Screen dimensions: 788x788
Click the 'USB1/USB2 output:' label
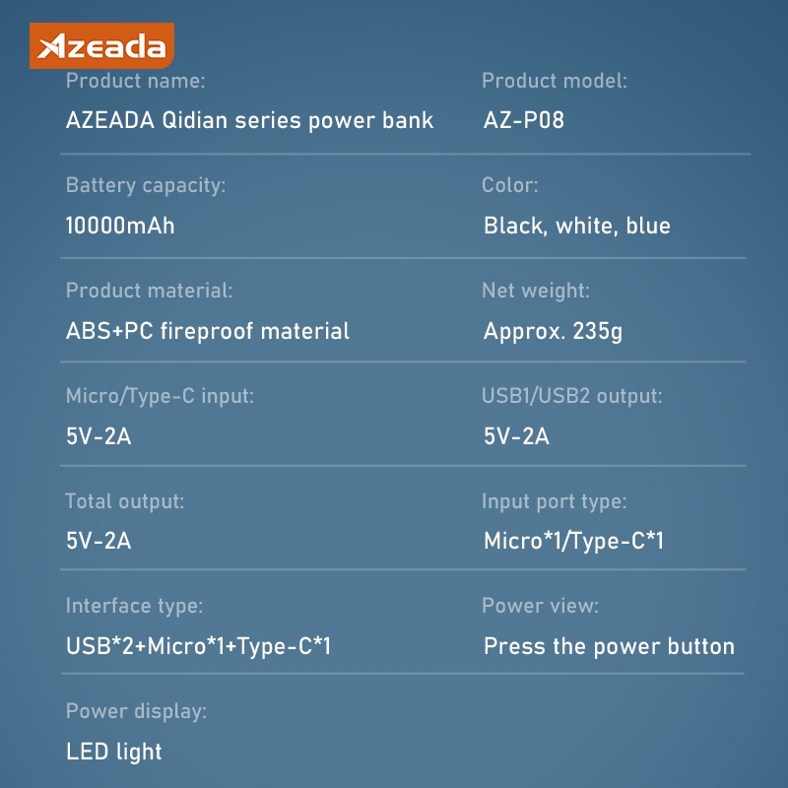tap(571, 396)
